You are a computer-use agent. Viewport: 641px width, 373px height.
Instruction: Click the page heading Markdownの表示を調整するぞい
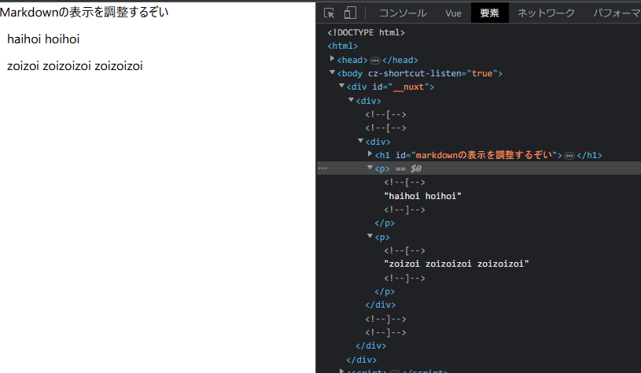coord(84,13)
